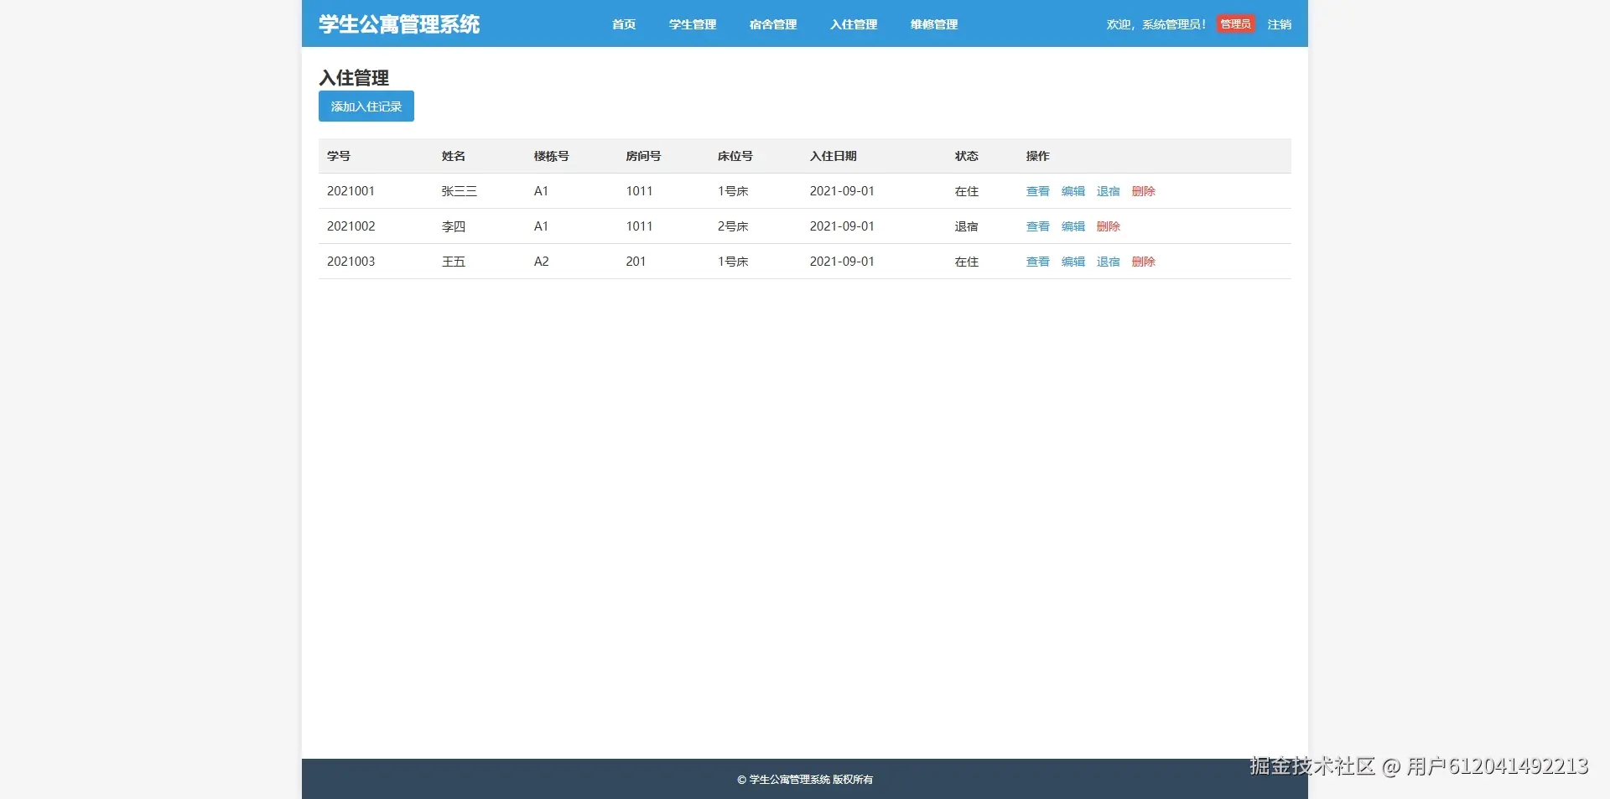
Task: Click the 在住 status for 张三三
Action: (967, 191)
